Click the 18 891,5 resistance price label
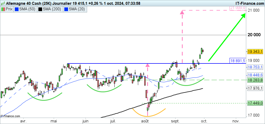265x124 pixels. (x=238, y=61)
